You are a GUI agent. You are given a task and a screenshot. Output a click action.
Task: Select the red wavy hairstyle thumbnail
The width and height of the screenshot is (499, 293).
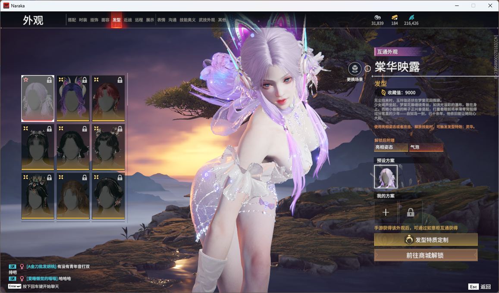tap(108, 99)
